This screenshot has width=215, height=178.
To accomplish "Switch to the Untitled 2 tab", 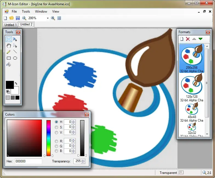I will (26, 24).
